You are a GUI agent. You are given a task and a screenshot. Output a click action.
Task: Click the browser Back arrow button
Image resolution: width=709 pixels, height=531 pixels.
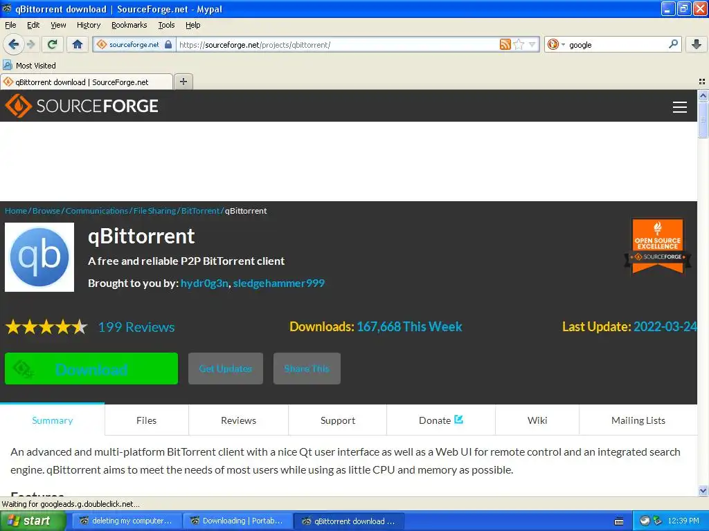(13, 44)
